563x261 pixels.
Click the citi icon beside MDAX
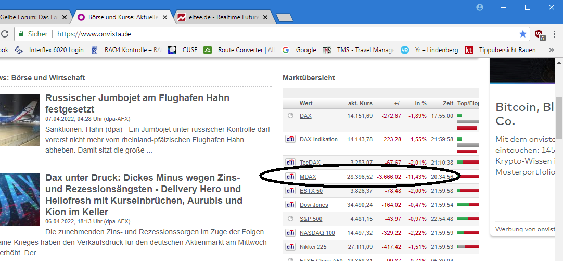290,177
